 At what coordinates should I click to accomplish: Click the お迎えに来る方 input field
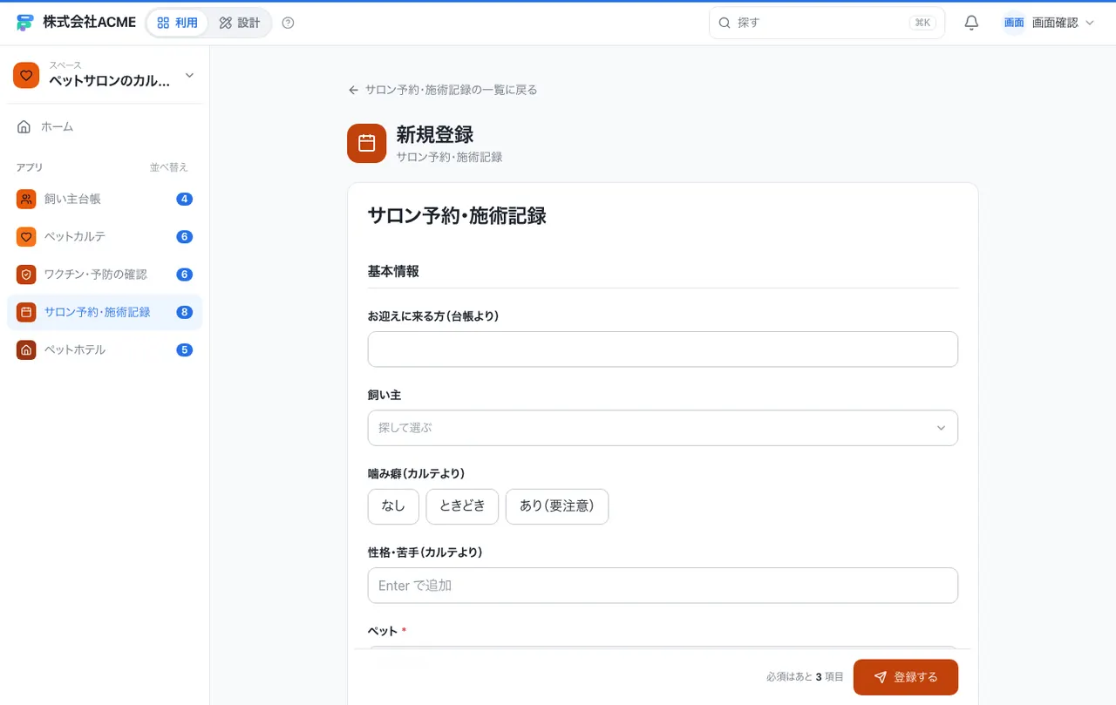pyautogui.click(x=663, y=349)
